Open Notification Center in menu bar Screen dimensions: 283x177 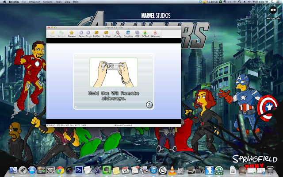pyautogui.click(x=279, y=2)
